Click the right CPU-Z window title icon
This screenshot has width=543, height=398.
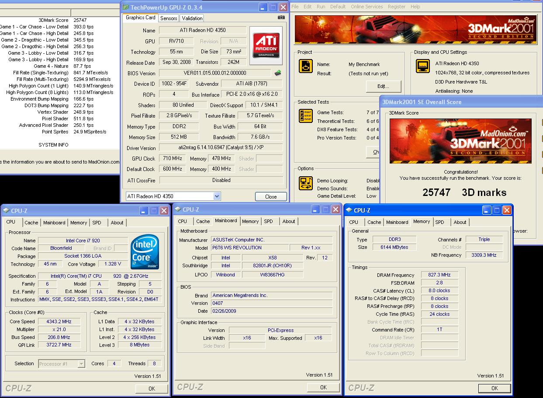pos(349,210)
